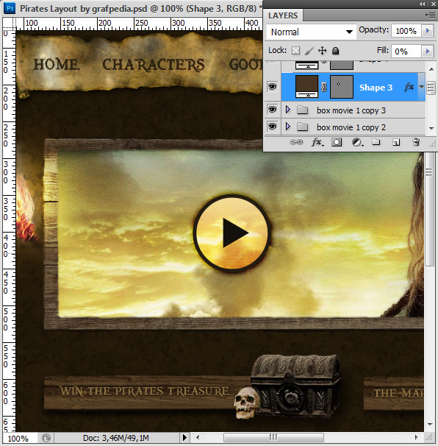The height and width of the screenshot is (446, 438).
Task: Click the vertical canvas scrollbar thumb
Action: [429, 209]
